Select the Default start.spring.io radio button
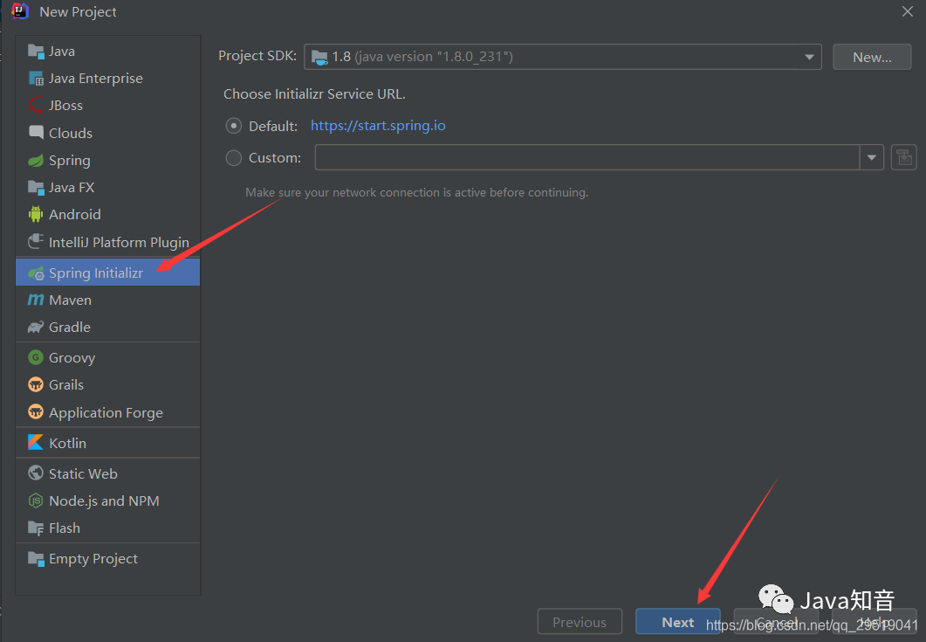The height and width of the screenshot is (642, 926). point(234,126)
